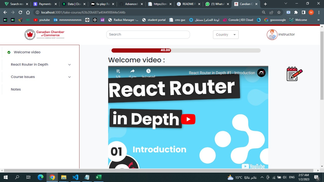
Task: Play the YouTube video with red play button
Action: 188,119
